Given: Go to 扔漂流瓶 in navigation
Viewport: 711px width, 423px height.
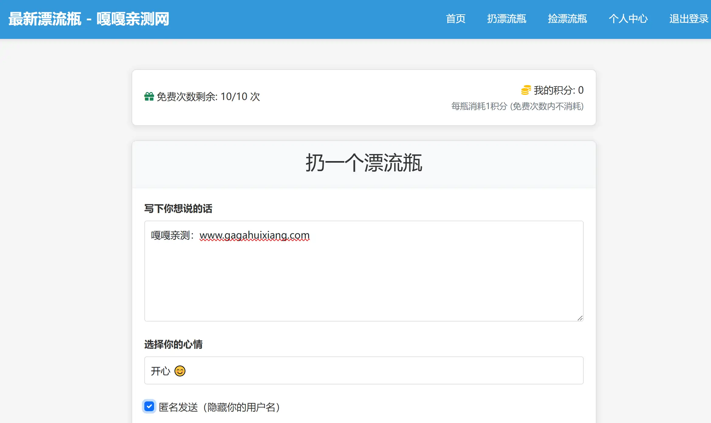Looking at the screenshot, I should point(507,19).
